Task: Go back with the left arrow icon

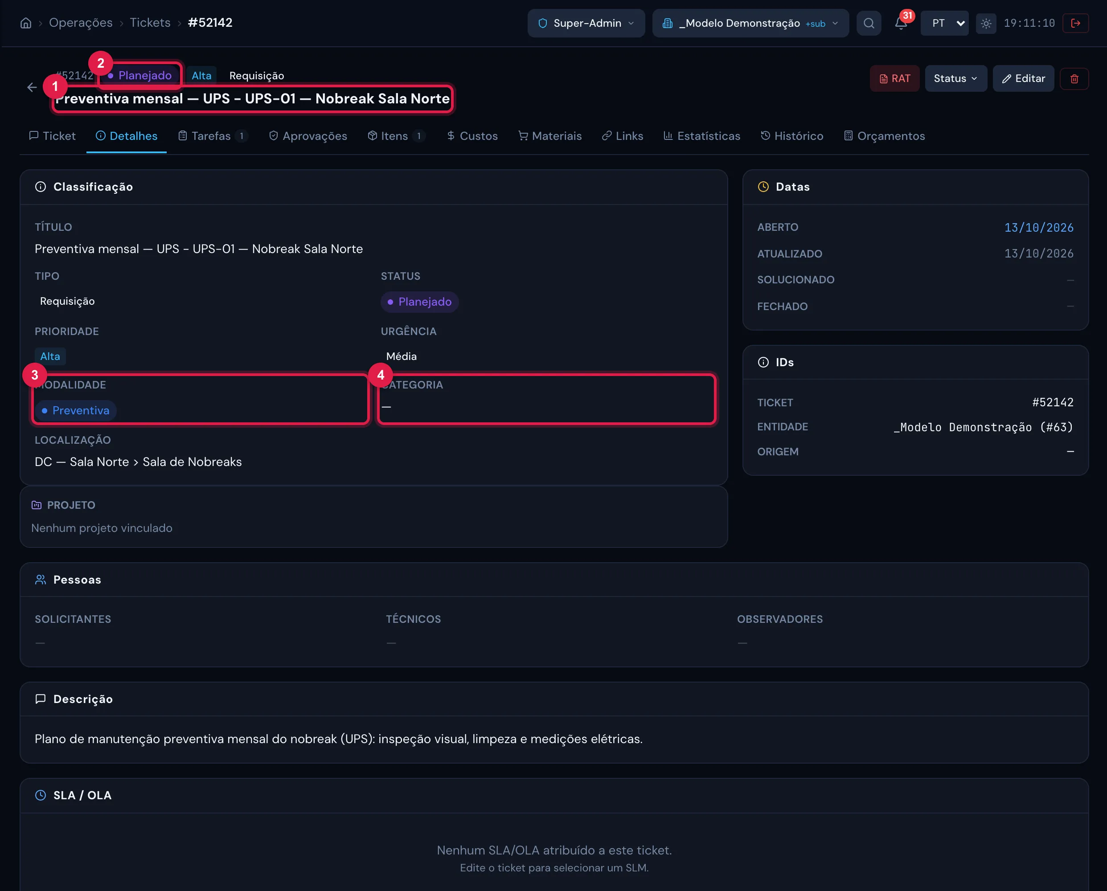Action: click(32, 87)
